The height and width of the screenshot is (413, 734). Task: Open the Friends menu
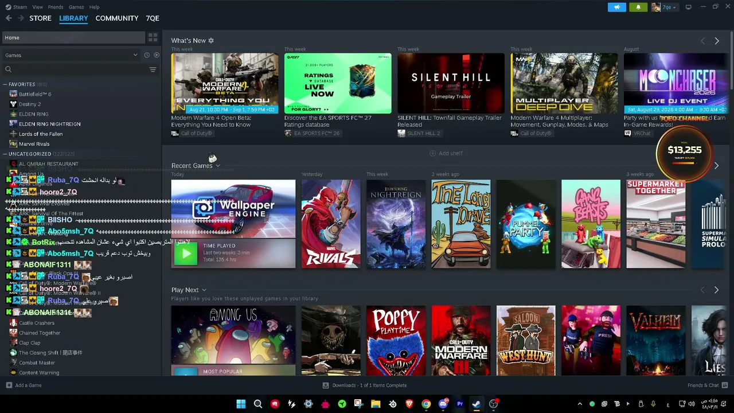[x=56, y=7]
